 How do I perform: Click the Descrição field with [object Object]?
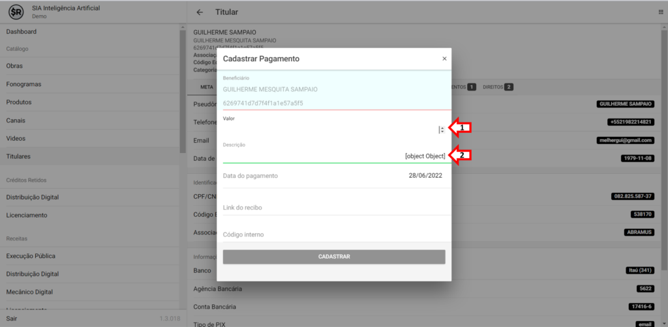(334, 156)
